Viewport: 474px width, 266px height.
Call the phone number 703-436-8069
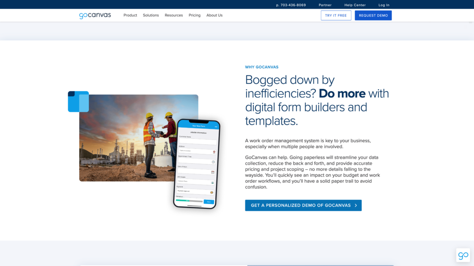(x=291, y=5)
